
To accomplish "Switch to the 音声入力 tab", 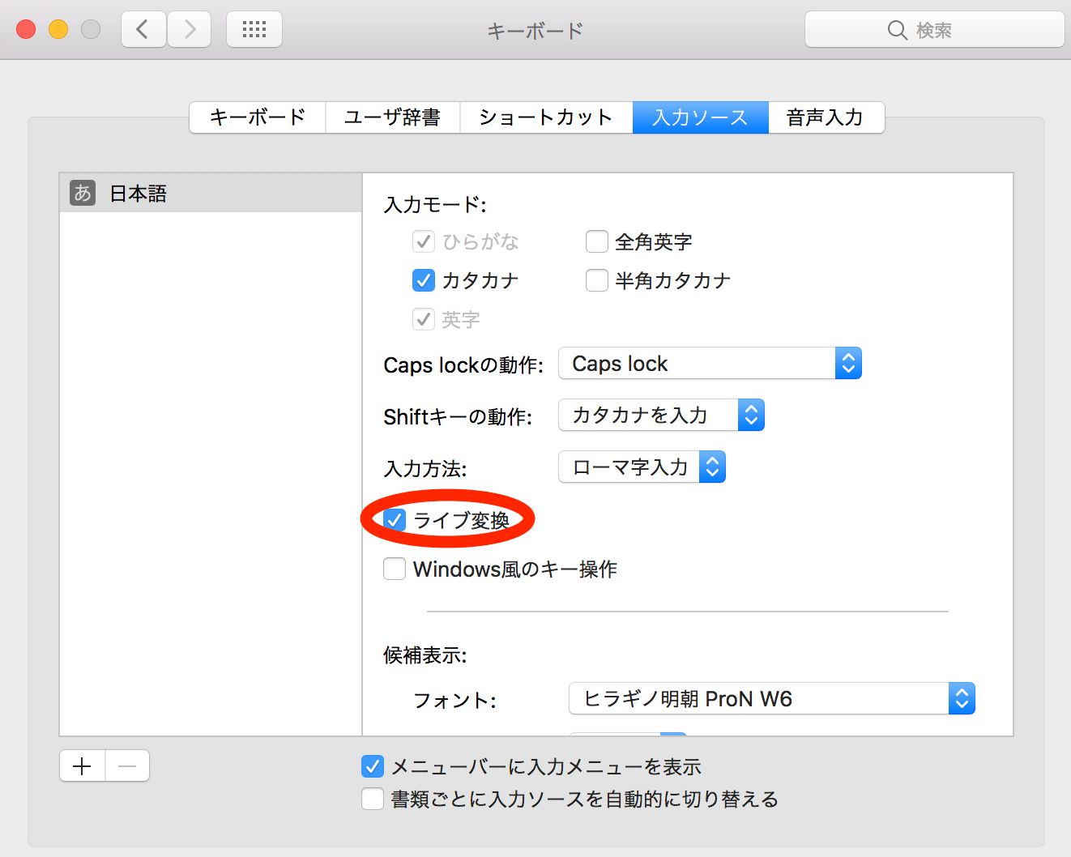I will [826, 117].
